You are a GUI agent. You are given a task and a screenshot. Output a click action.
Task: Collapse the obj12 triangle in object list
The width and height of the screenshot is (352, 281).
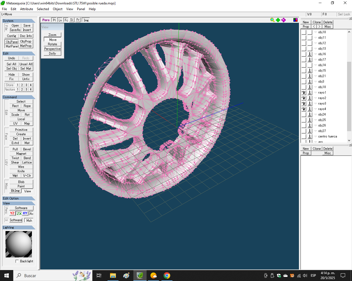point(315,43)
